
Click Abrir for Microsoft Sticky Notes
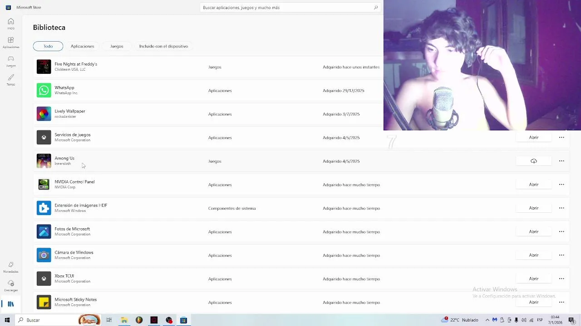[534, 302]
